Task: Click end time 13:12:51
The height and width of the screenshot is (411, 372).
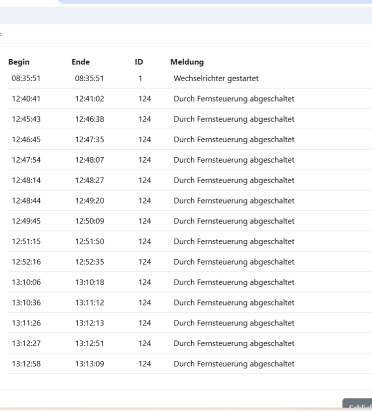Action: pyautogui.click(x=90, y=343)
